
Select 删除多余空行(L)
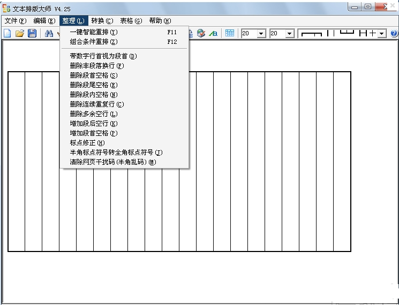click(124, 114)
